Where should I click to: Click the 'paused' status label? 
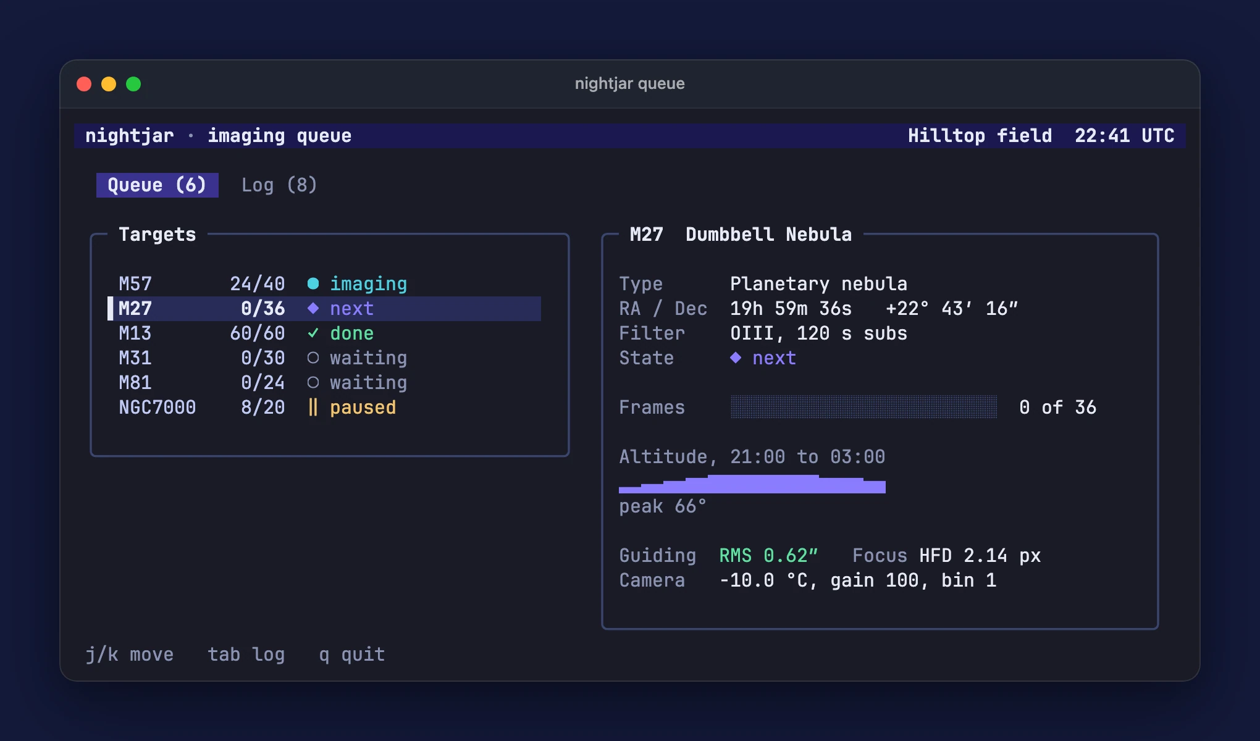[363, 408]
